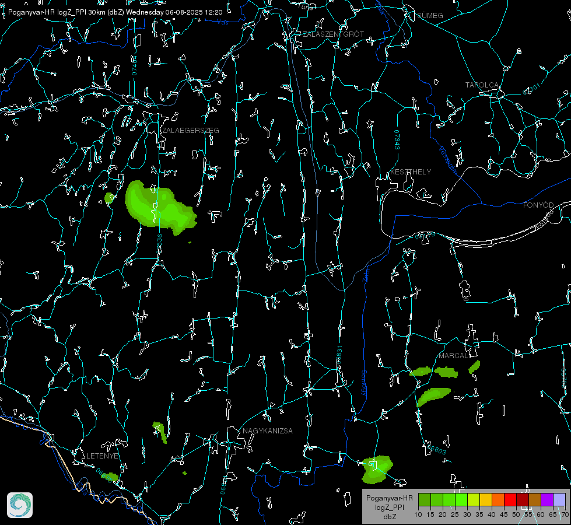Select the 55–60 dBZ brown swatch
The height and width of the screenshot is (525, 571).
click(x=535, y=499)
